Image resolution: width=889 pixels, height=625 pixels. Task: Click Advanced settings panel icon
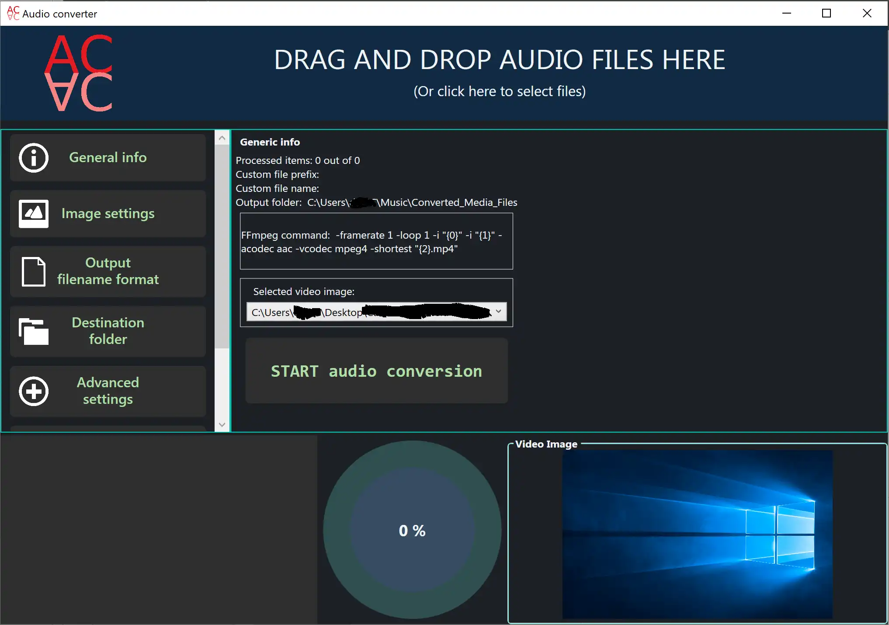pos(34,391)
